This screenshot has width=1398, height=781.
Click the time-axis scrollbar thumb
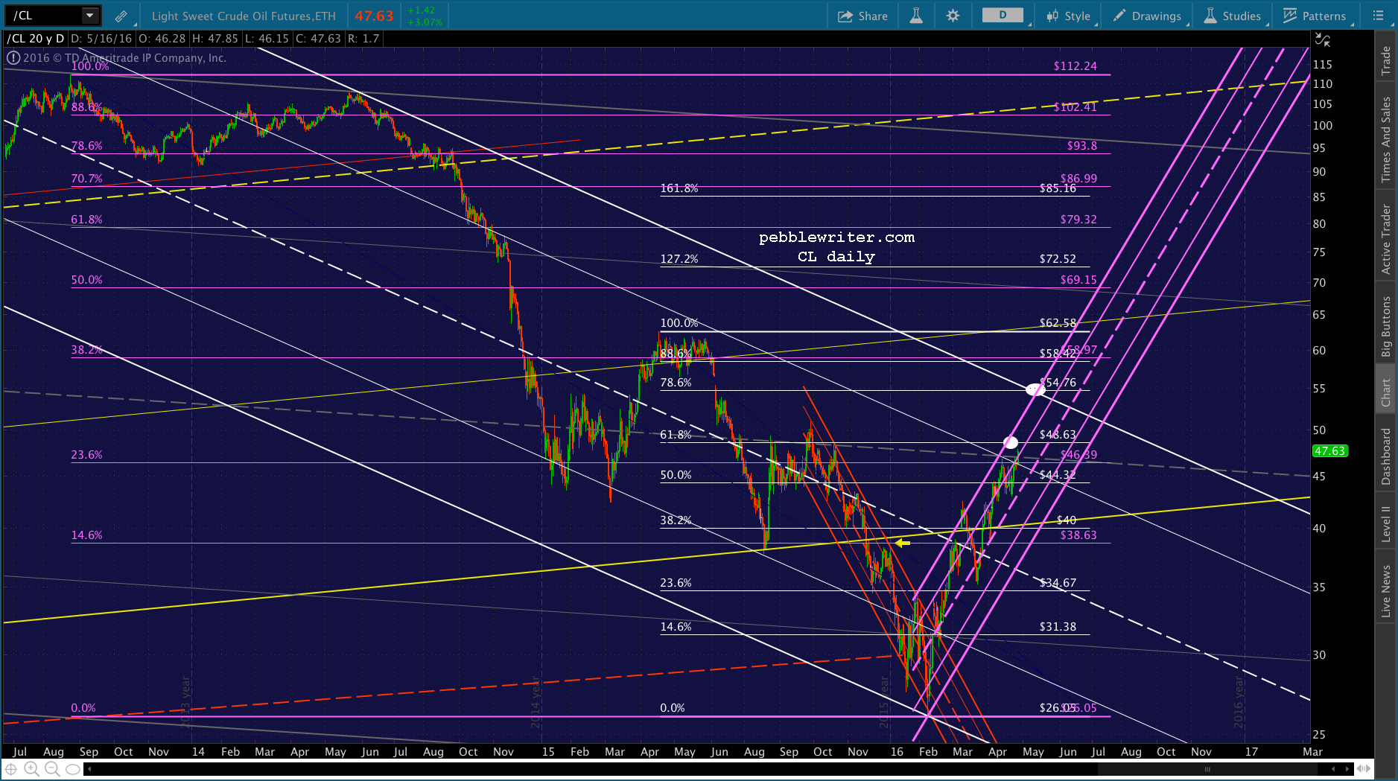pos(1207,768)
